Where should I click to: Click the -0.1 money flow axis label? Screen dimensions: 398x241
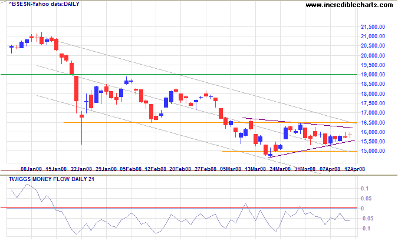click(365, 229)
